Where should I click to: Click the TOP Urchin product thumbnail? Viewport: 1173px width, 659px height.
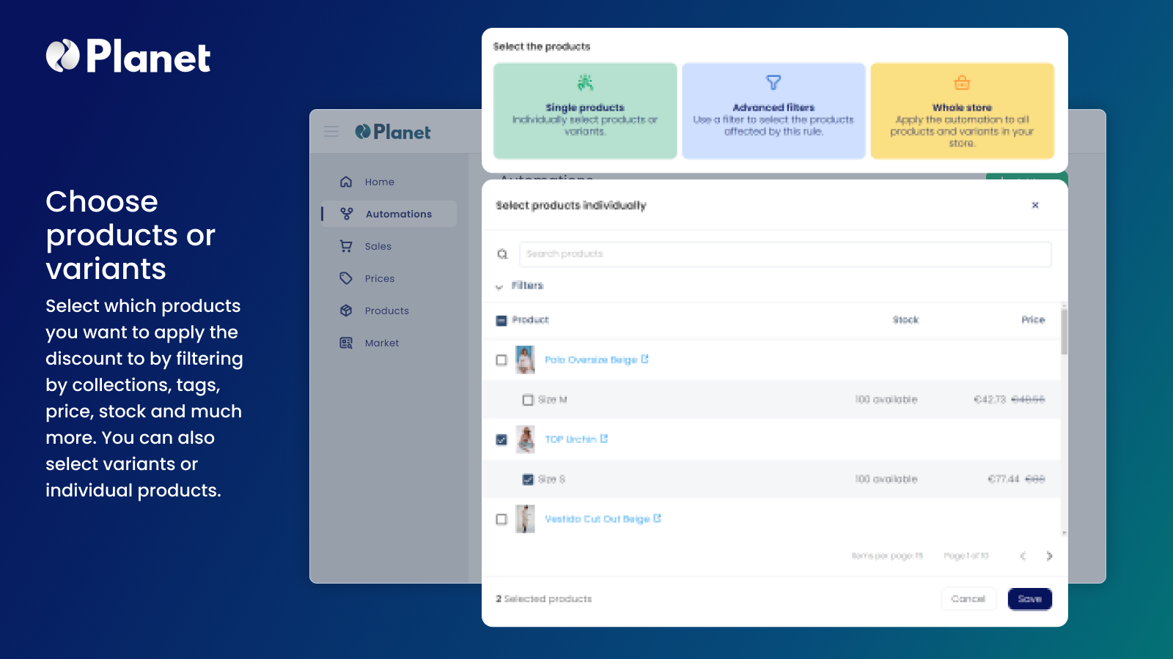[x=526, y=439]
